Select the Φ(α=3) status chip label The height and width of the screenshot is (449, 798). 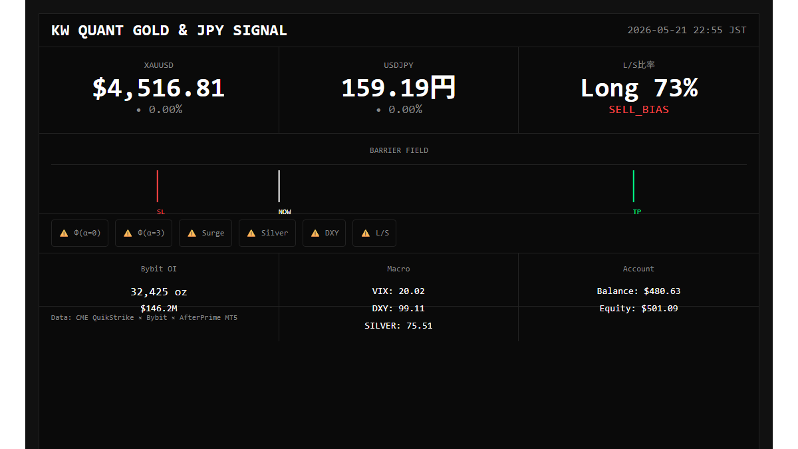coord(151,233)
